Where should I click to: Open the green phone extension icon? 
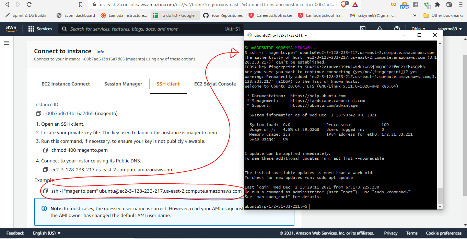pos(427,5)
